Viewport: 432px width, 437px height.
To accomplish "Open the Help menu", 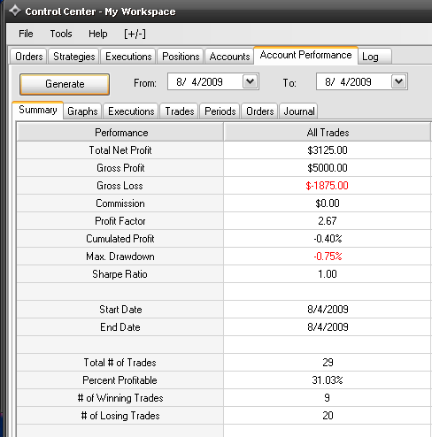I will click(98, 34).
